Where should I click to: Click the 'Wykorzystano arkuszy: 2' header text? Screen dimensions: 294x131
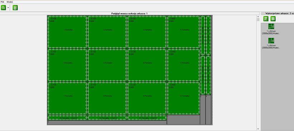click(x=280, y=14)
